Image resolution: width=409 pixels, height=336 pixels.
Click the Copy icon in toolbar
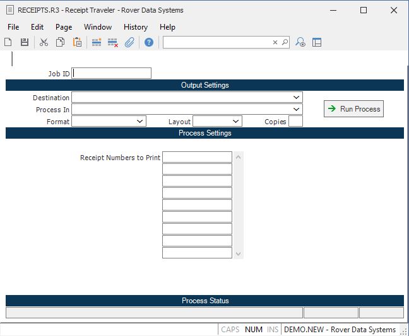pos(60,42)
